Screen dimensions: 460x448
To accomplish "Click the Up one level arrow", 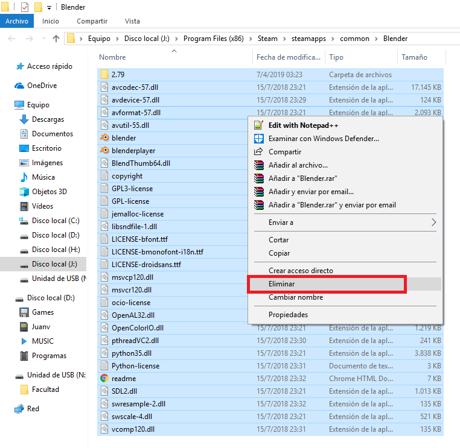I will [x=56, y=39].
